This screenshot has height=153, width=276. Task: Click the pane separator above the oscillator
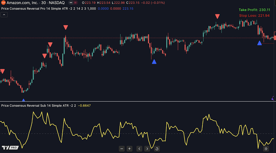138,101
